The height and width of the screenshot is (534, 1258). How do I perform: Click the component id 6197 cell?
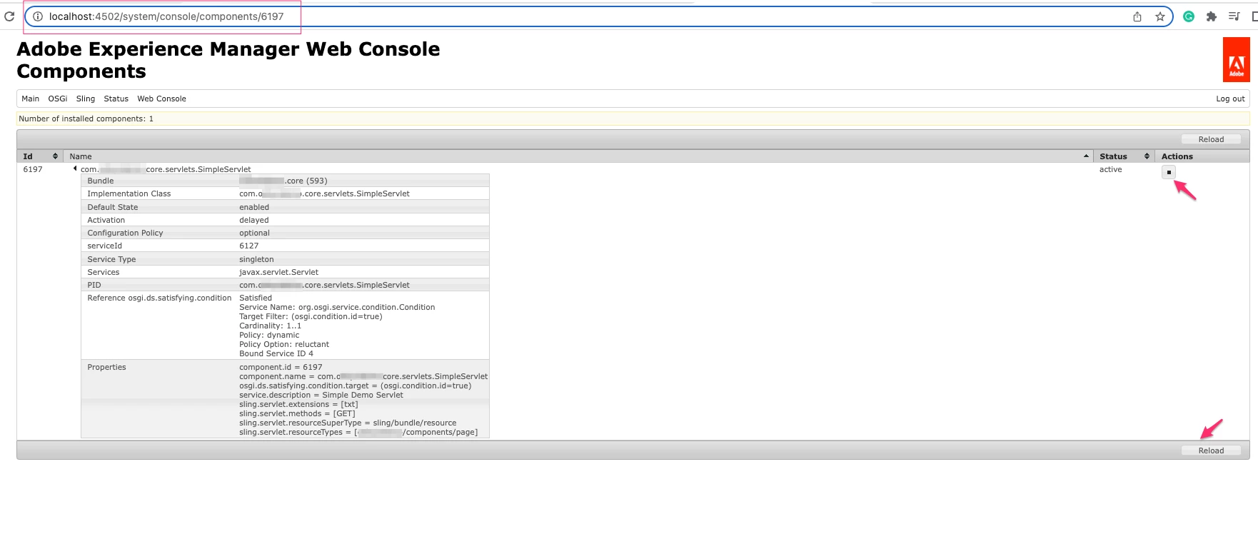point(33,169)
